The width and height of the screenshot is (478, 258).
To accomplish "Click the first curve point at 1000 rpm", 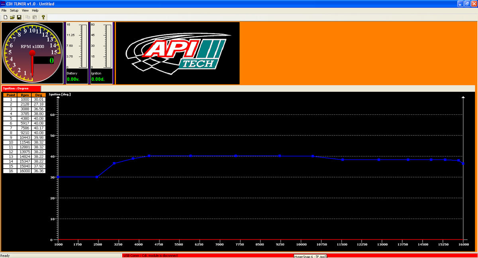I will (x=58, y=177).
